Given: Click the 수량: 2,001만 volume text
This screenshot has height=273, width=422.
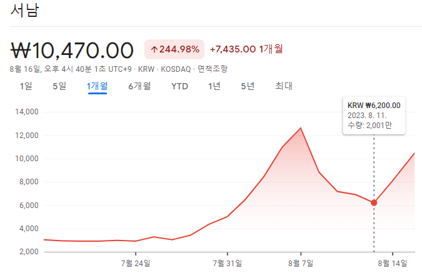Looking at the screenshot, I should 369,126.
